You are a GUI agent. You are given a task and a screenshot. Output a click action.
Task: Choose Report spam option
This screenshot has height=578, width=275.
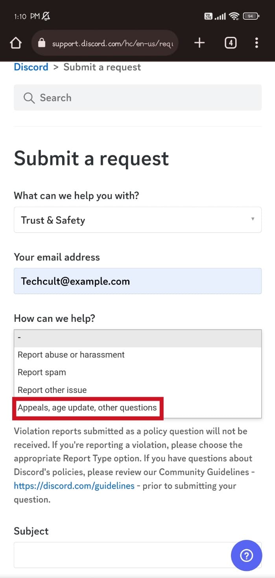pyautogui.click(x=42, y=372)
